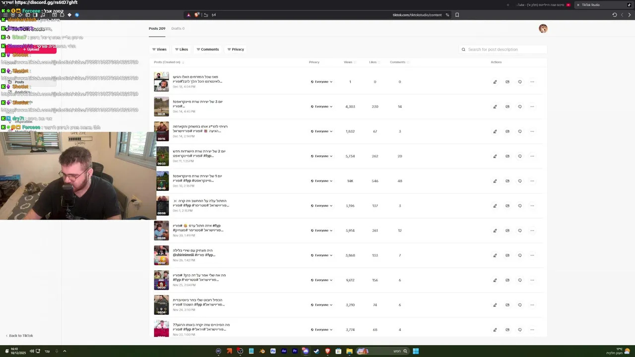635x357 pixels.
Task: Open more options for the 9,612 views post
Action: point(532,280)
